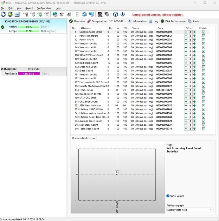
Task: Click the blue-framed disk panel toolbar icon
Action: tap(17, 14)
